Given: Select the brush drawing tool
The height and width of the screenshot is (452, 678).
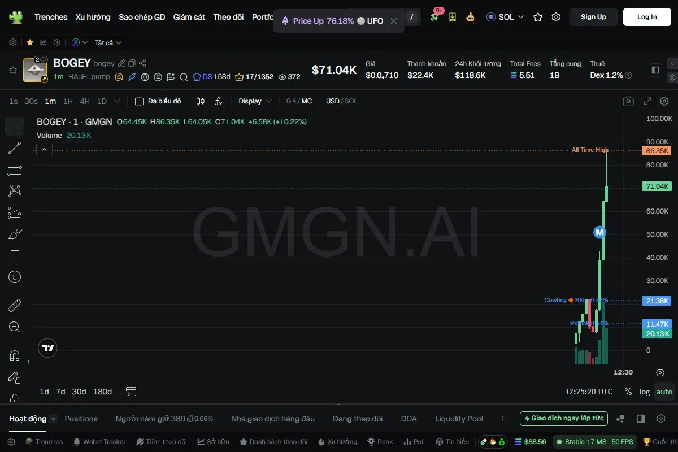Looking at the screenshot, I should [x=15, y=234].
